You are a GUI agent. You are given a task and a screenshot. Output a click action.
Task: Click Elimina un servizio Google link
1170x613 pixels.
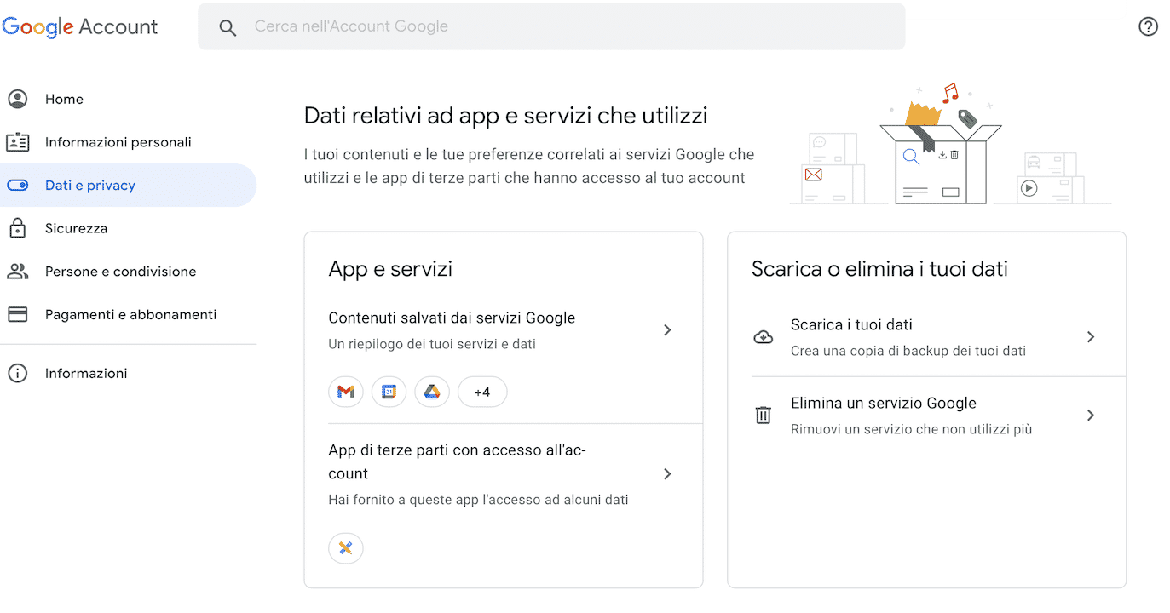click(883, 403)
